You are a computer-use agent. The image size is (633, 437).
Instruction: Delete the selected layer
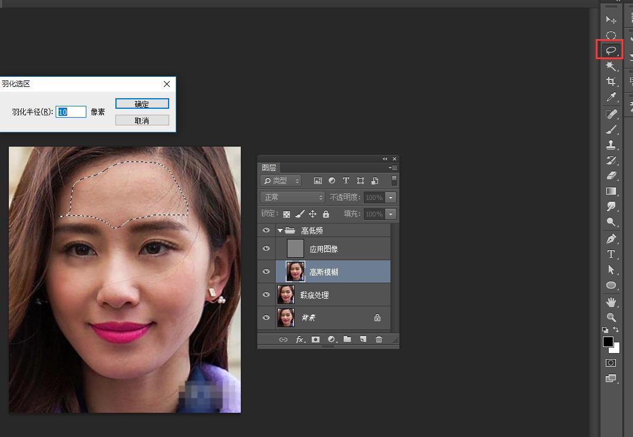(x=379, y=339)
